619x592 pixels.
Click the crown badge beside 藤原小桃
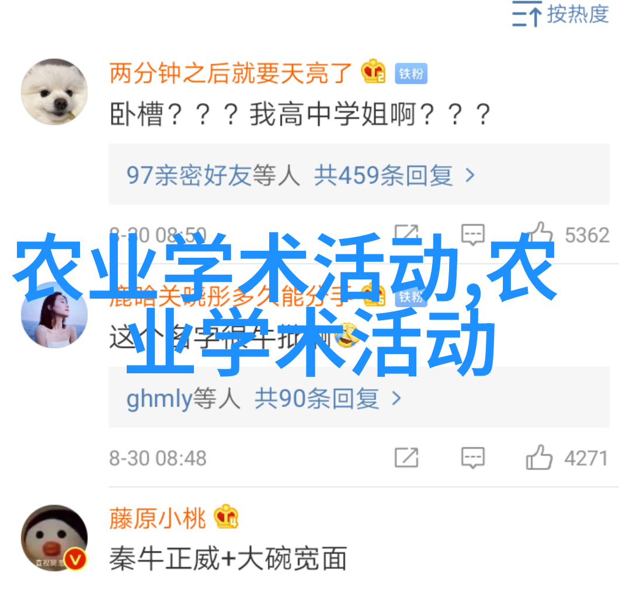226,516
